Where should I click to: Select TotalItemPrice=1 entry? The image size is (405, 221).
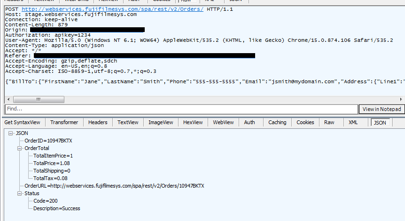[x=53, y=156]
